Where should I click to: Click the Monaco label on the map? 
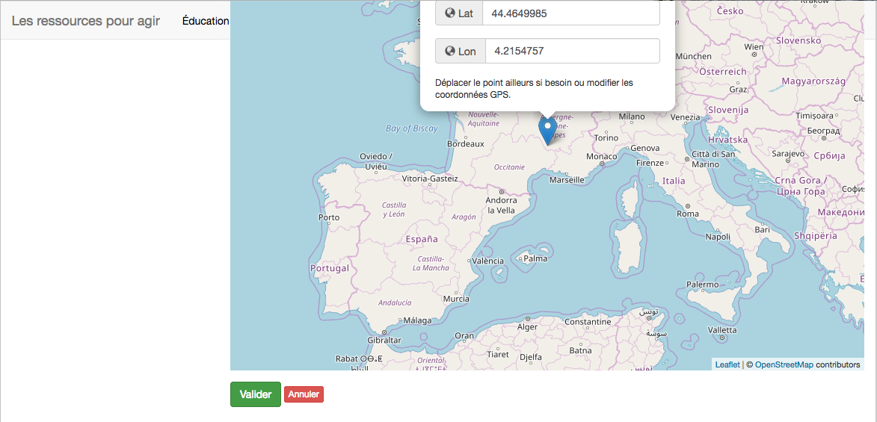click(601, 157)
